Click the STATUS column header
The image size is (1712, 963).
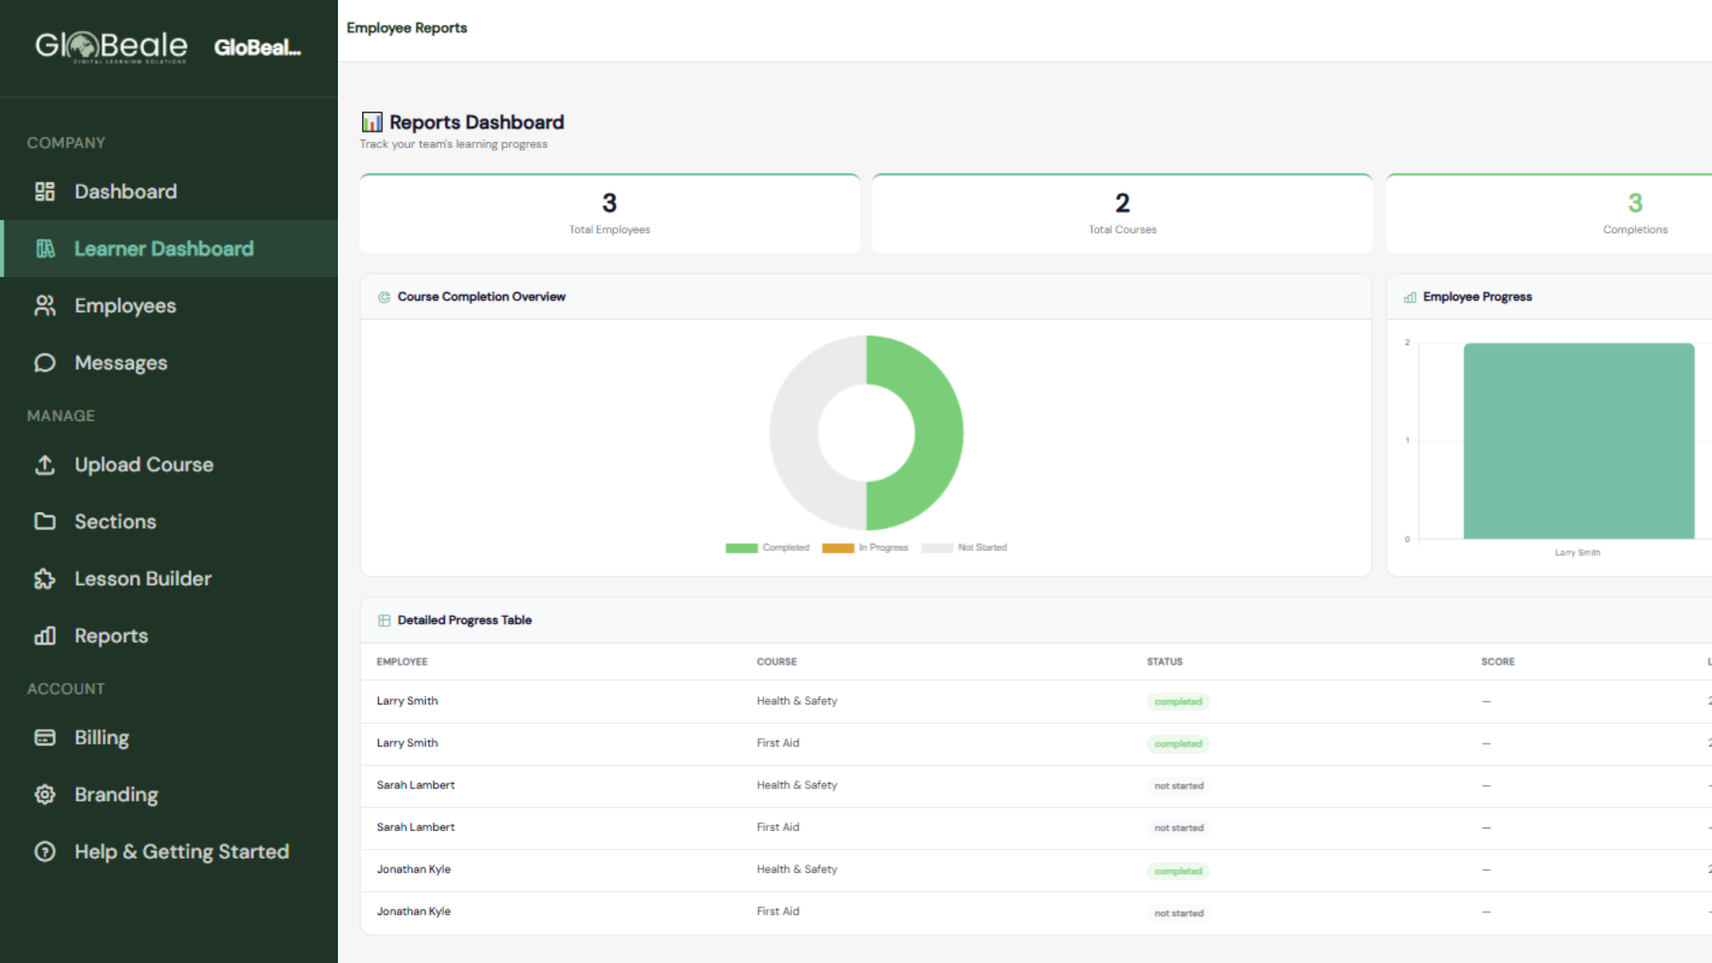point(1165,662)
